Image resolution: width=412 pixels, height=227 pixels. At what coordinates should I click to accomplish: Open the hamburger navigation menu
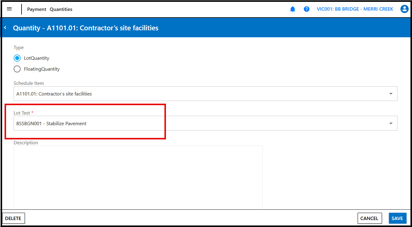coord(9,9)
